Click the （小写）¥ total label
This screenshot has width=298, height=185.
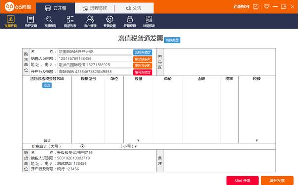coord(129,146)
